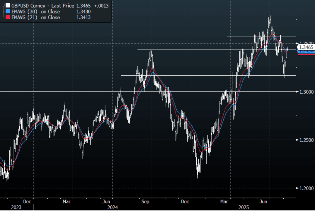This screenshot has height=211, width=315.
Task: Click the 1.3000 price axis label
Action: click(307, 92)
